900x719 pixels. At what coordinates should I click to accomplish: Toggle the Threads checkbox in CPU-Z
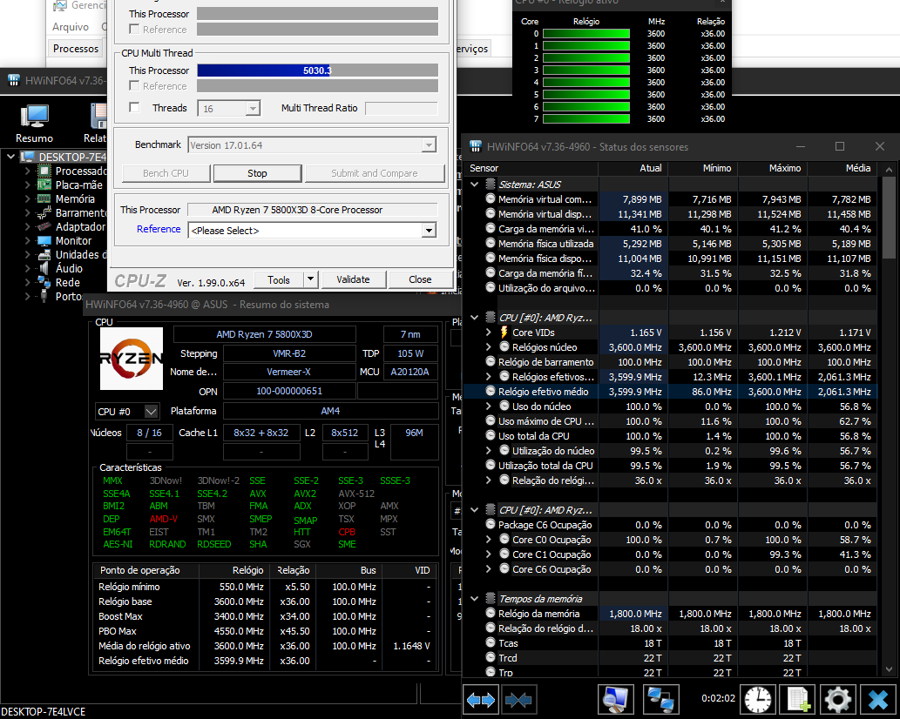(x=134, y=107)
